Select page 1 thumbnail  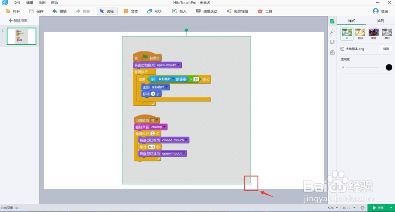point(21,36)
